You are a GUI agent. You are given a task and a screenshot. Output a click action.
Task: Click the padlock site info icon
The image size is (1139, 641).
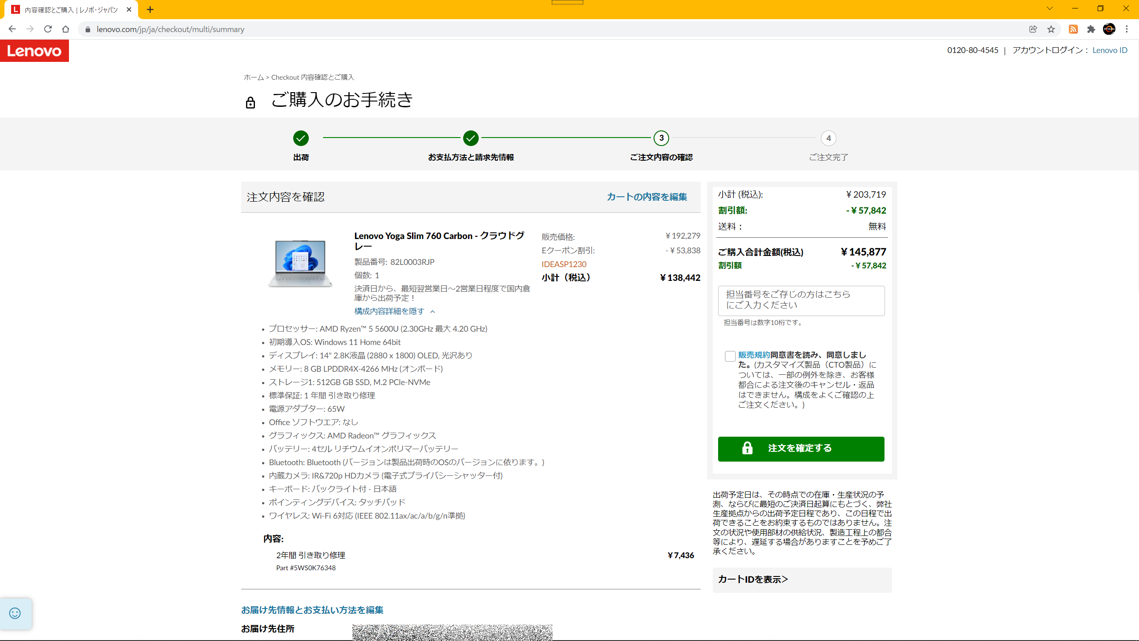88,29
